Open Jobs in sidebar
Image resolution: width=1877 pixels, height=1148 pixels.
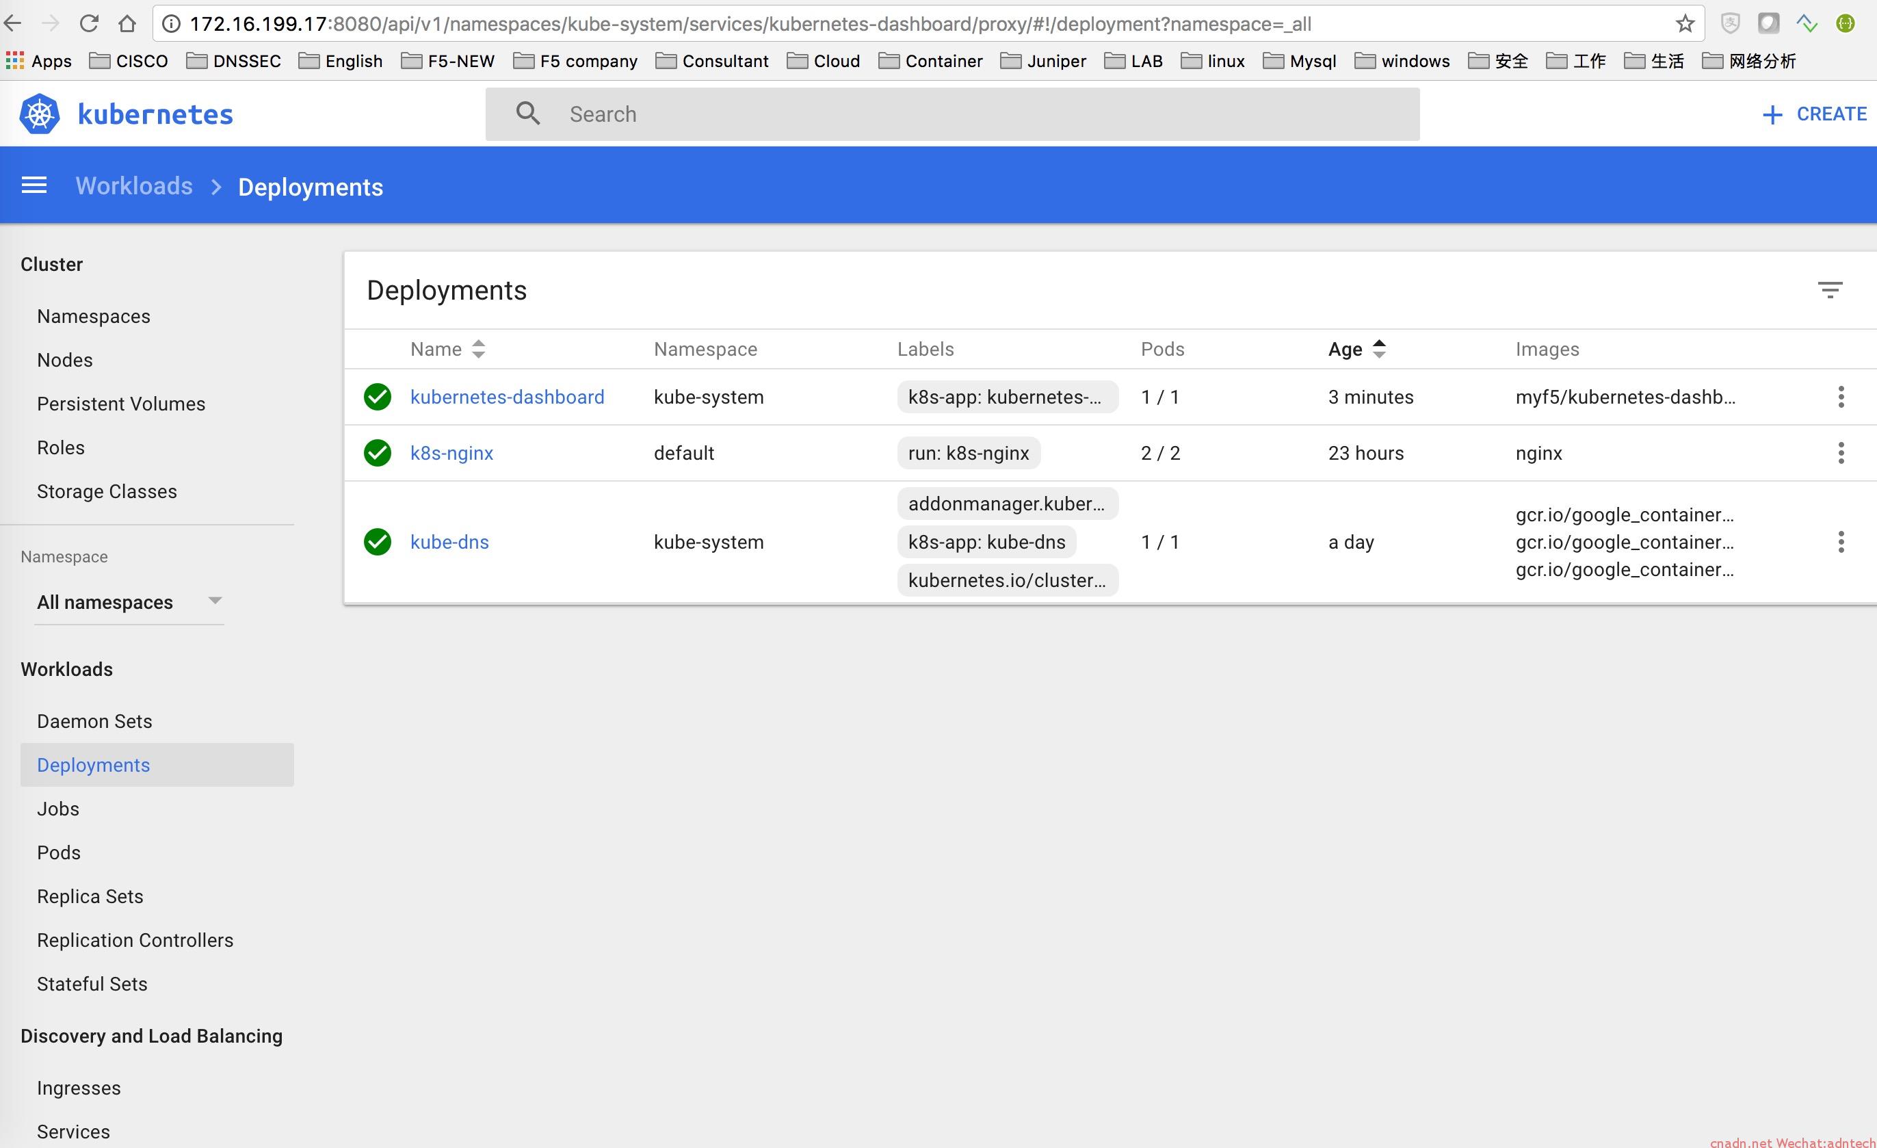pos(58,808)
